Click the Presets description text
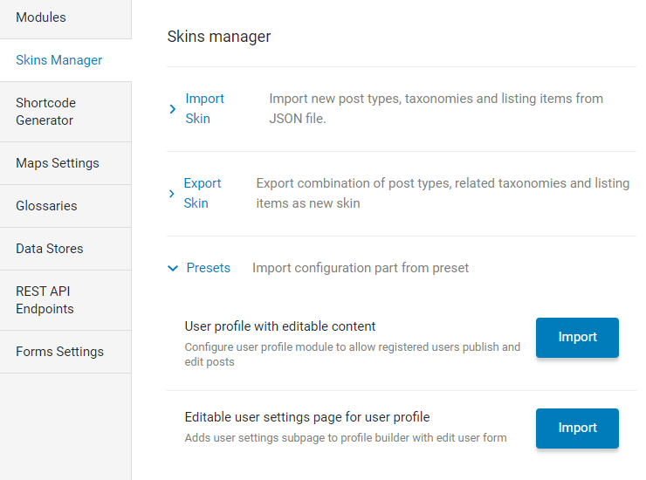The height and width of the screenshot is (480, 646). pyautogui.click(x=361, y=268)
